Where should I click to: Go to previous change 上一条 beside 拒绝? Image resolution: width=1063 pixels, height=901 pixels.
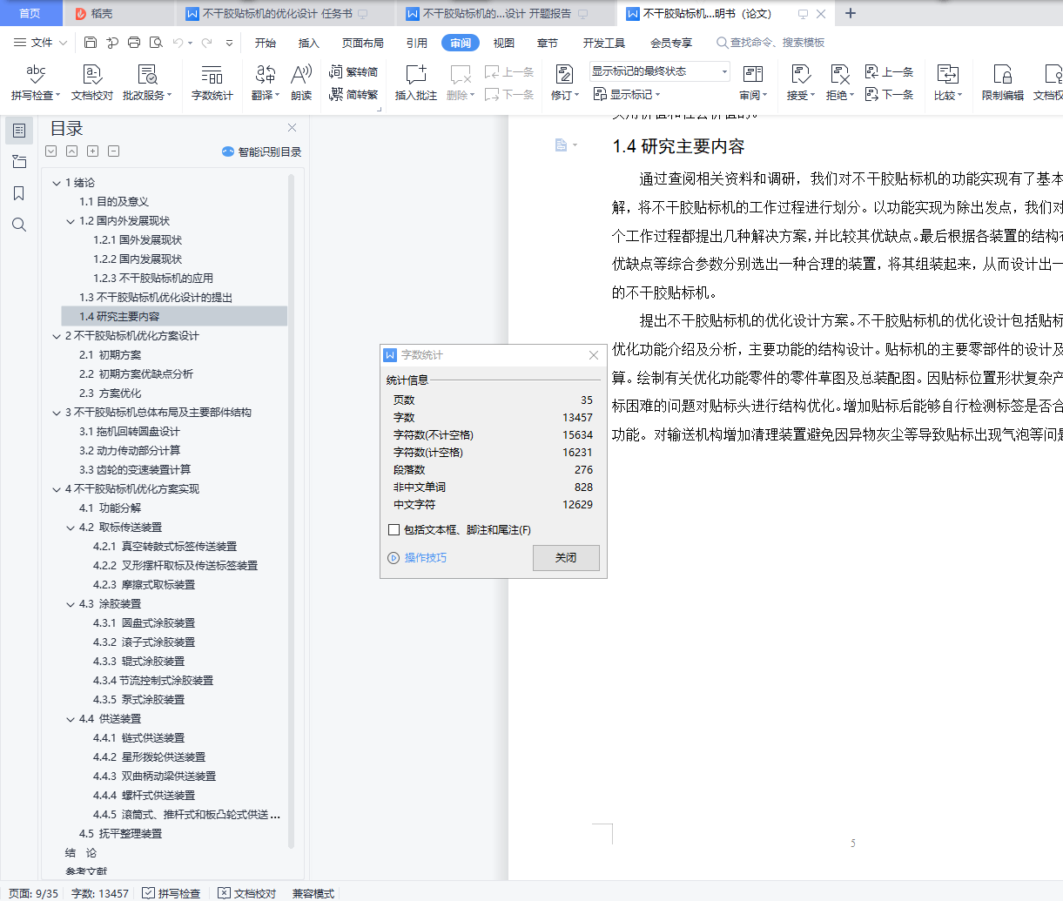point(889,71)
